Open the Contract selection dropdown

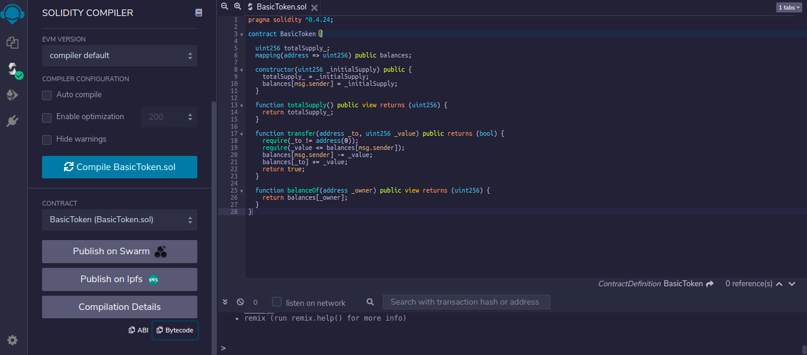point(119,220)
